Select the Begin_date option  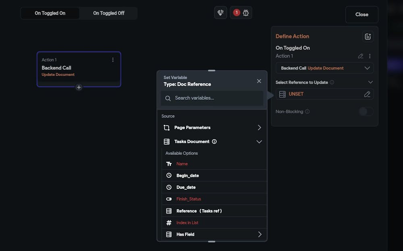click(x=214, y=175)
